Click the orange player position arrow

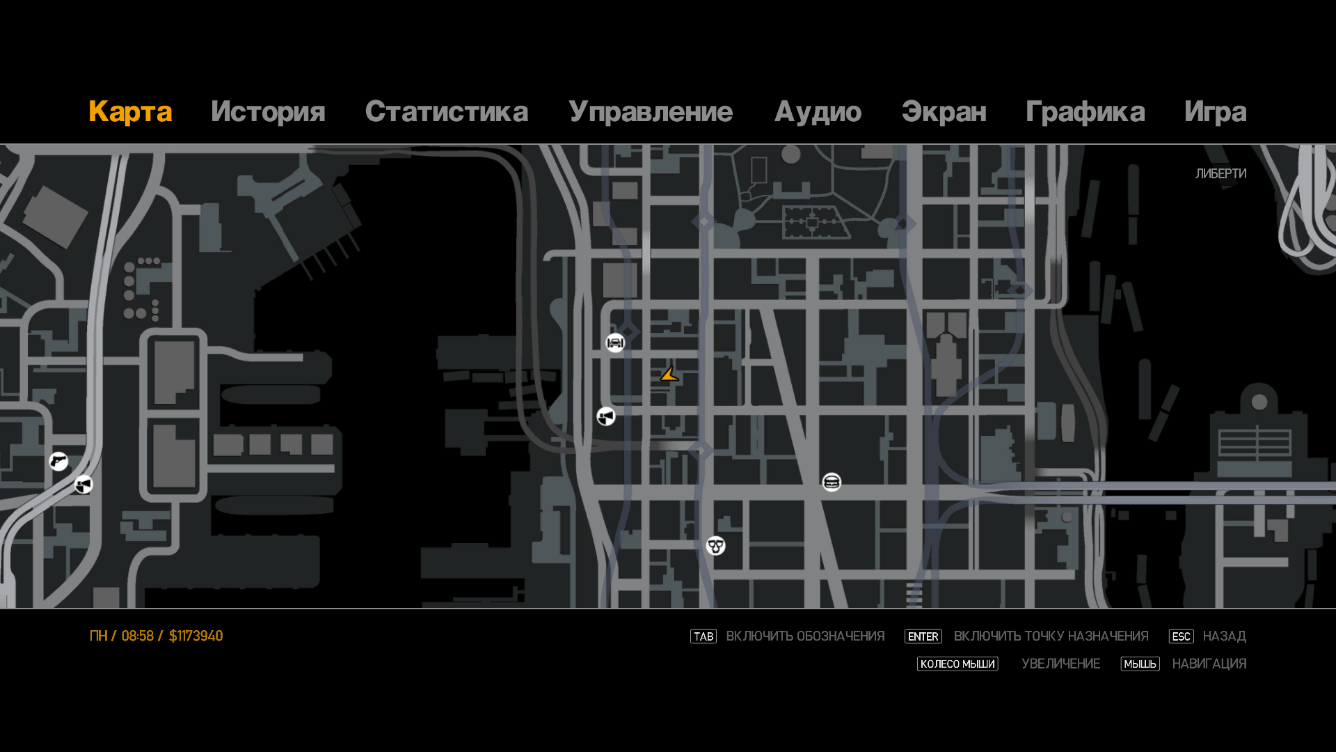pyautogui.click(x=669, y=375)
